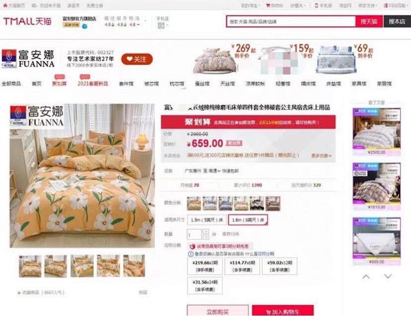Click the 购物车 cart icon in top bar
Screen dimensions: 411x316
268,5
